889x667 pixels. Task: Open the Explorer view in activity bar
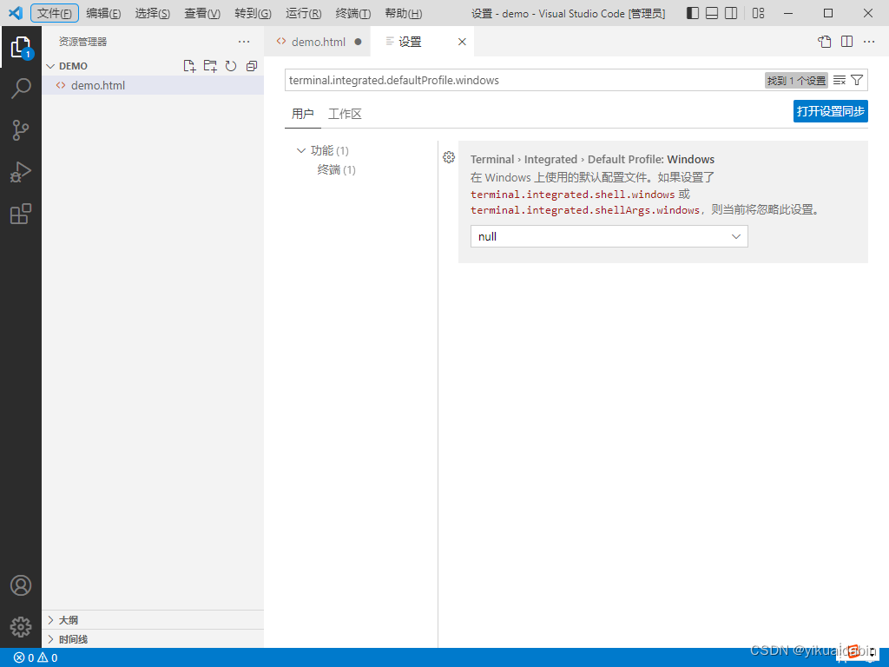[x=21, y=48]
